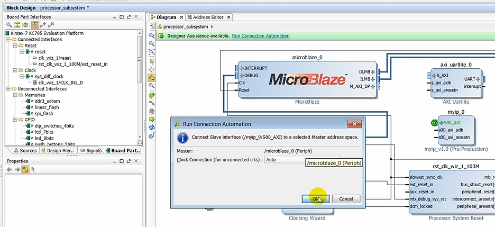This screenshot has height=227, width=495.
Task: Collapse the Connected Interfaces tree node
Action: [7, 40]
